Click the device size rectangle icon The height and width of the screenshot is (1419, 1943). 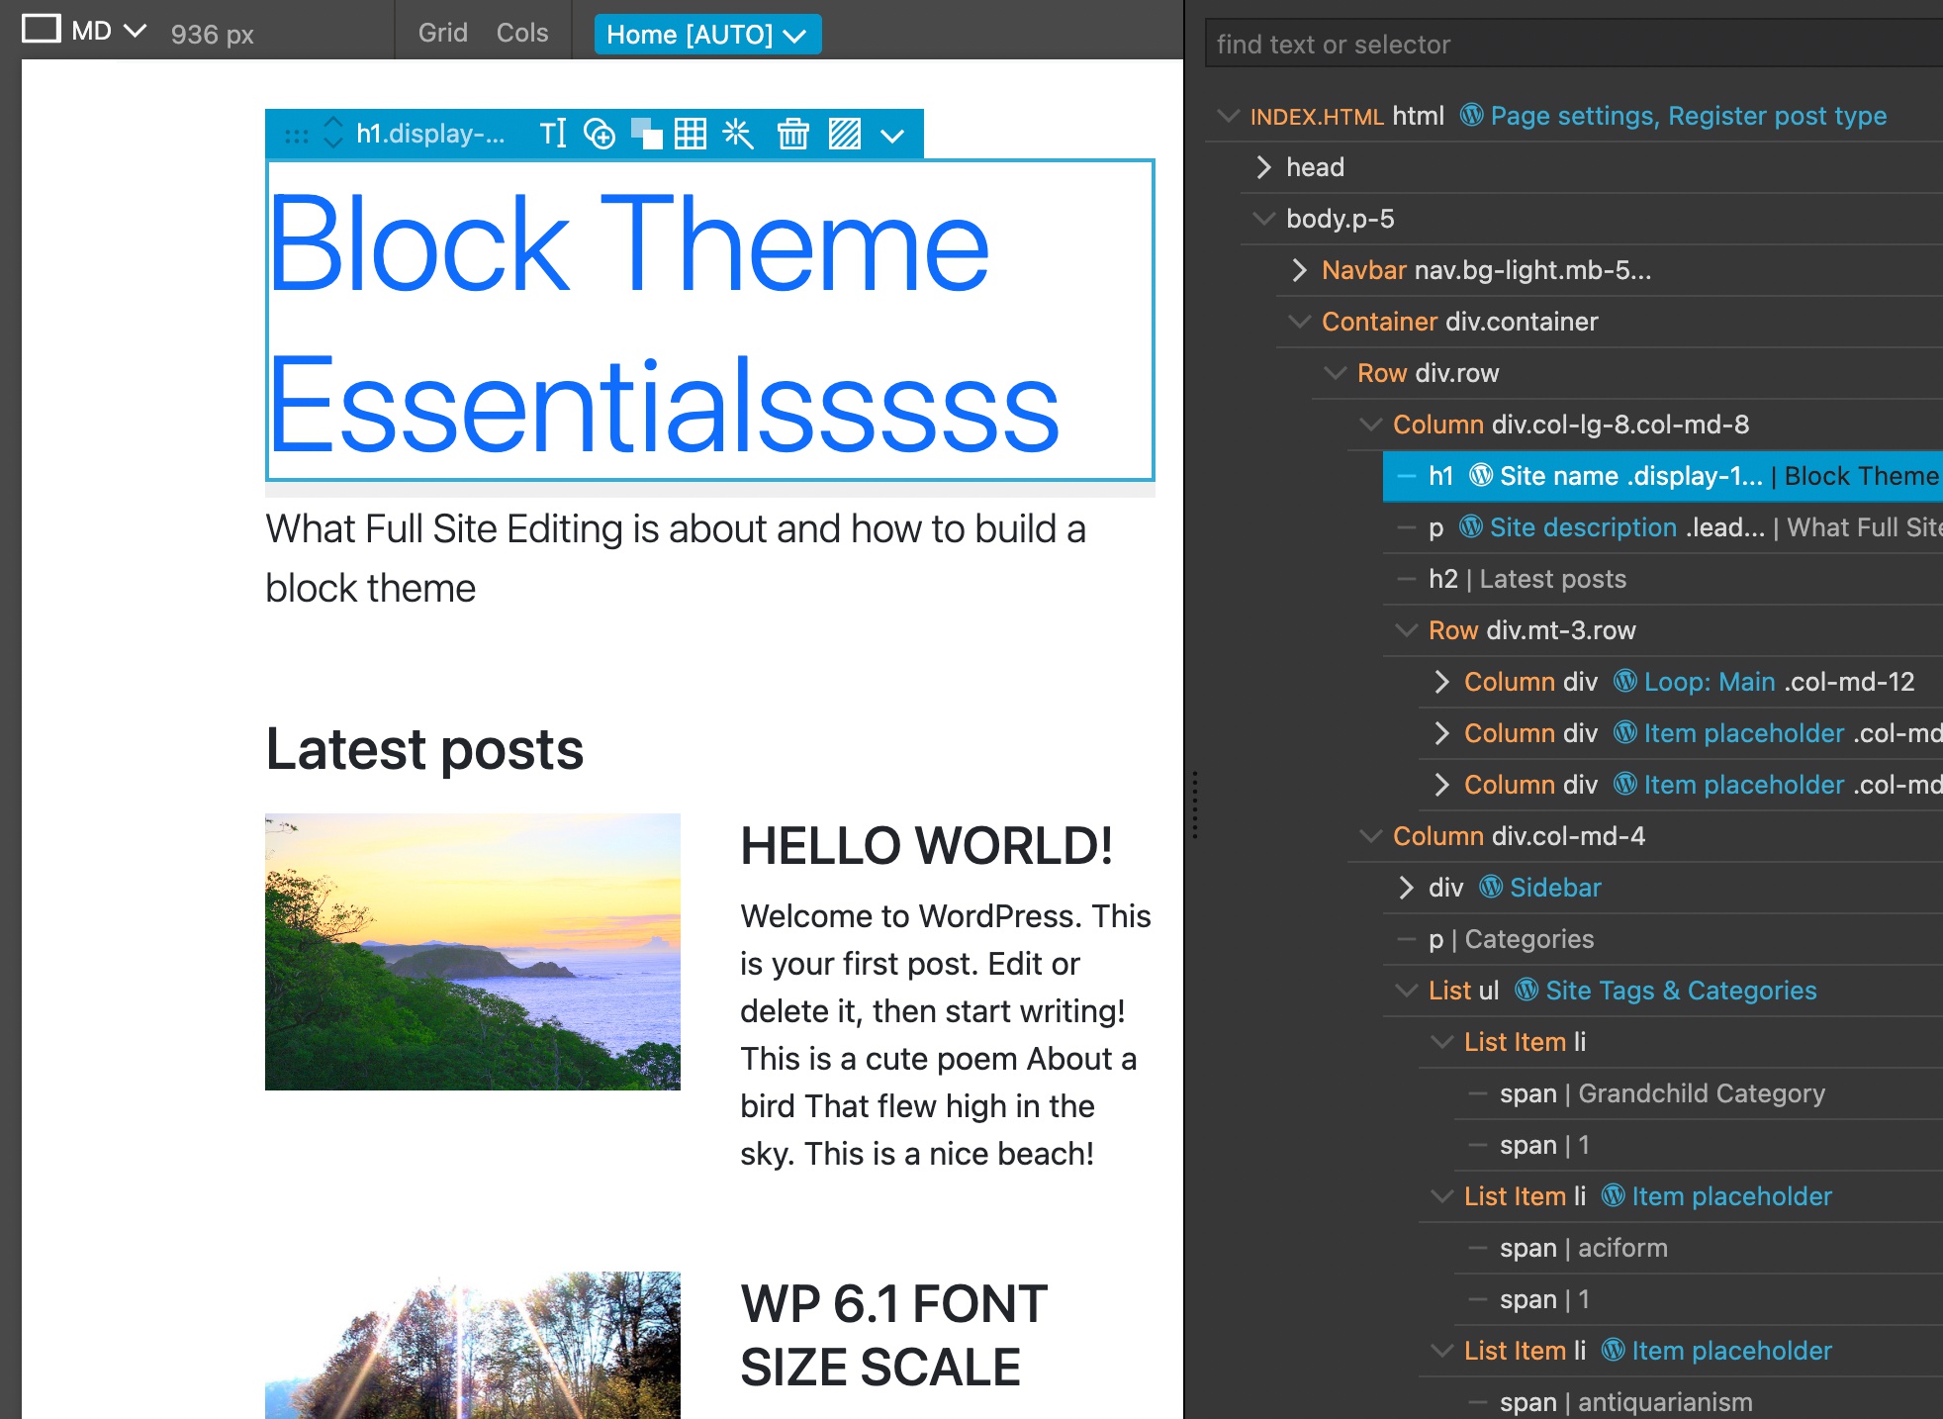click(42, 29)
